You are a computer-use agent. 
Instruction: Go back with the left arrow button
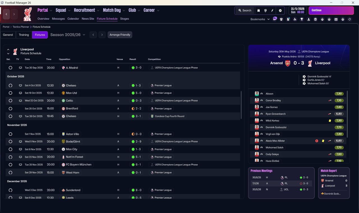(x=6, y=14)
